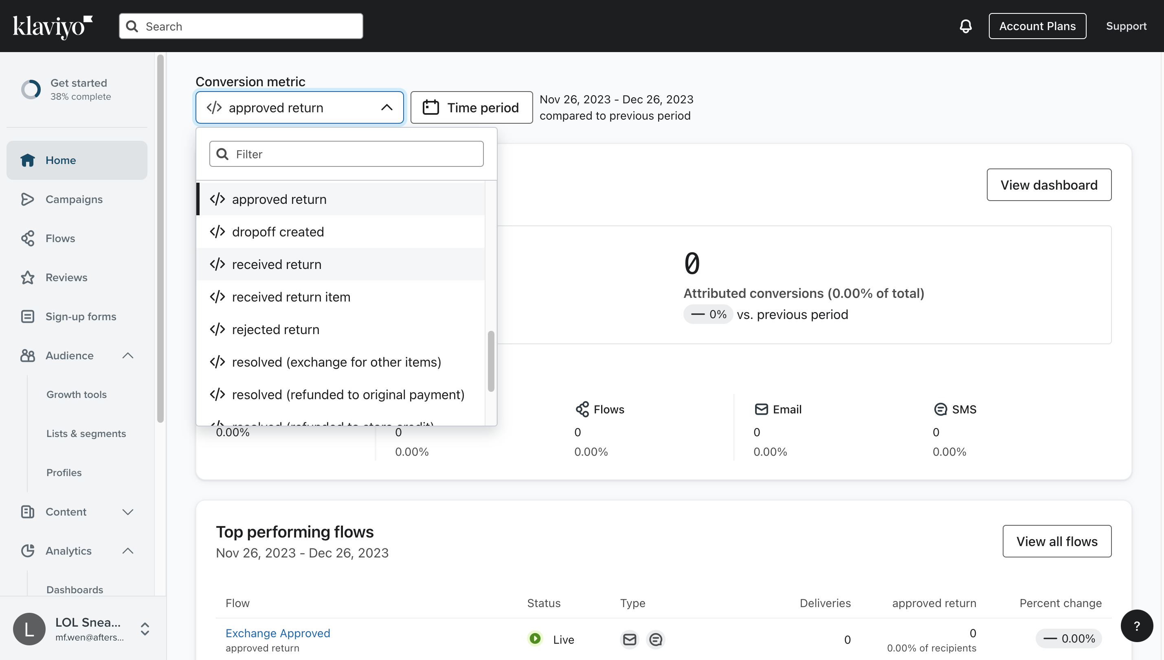This screenshot has width=1164, height=660.
Task: Click the Live status icon for Exchange Approved
Action: coord(535,639)
